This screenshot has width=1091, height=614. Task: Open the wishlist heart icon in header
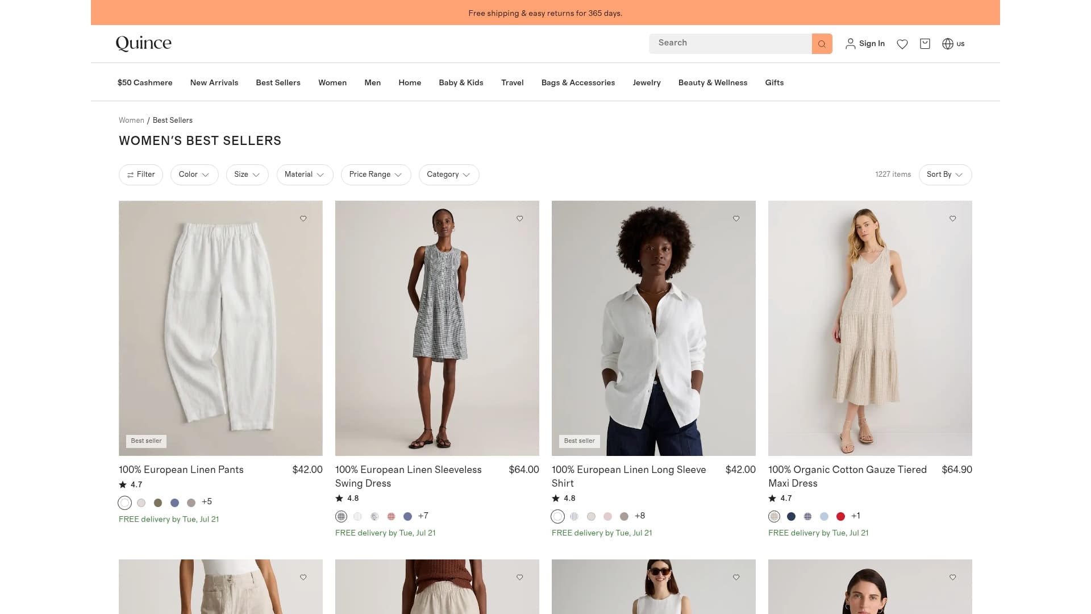[x=902, y=44]
